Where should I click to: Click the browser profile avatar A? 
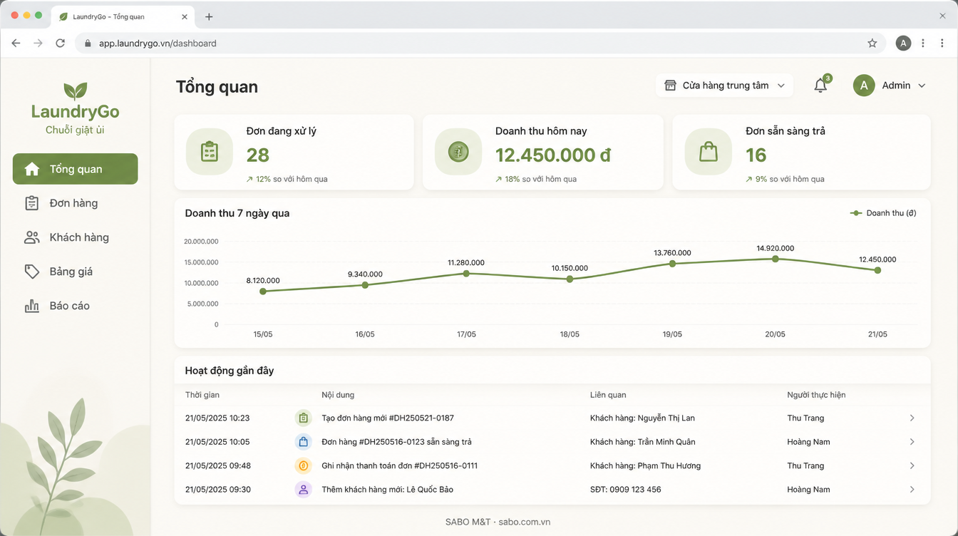pos(903,43)
